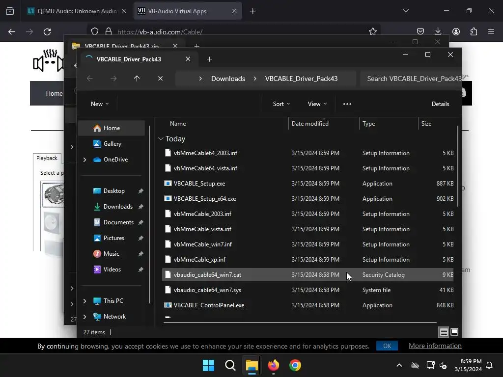Viewport: 503px width, 377px height.
Task: Open Firefox hamburger application menu
Action: pos(491,31)
